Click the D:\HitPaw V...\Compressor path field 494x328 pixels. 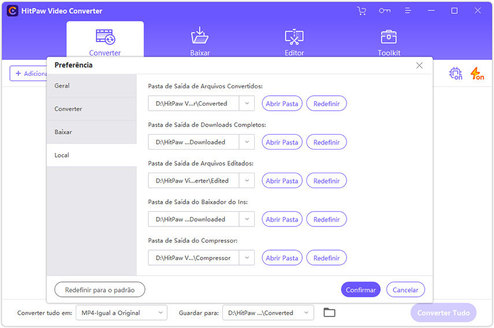(x=194, y=258)
